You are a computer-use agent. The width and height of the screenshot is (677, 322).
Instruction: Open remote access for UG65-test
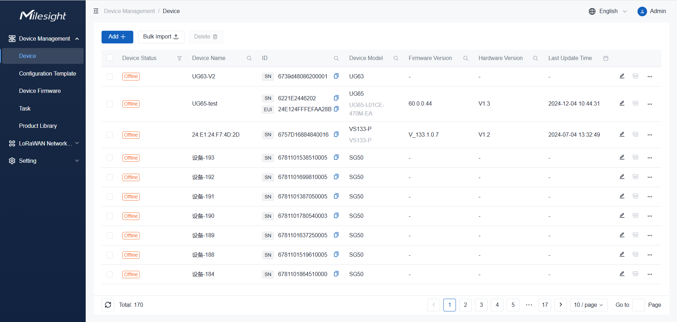[635, 103]
